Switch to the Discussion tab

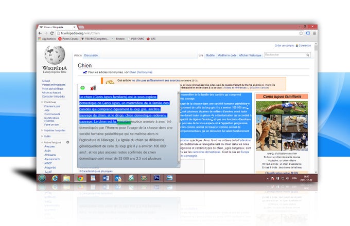[x=91, y=55]
